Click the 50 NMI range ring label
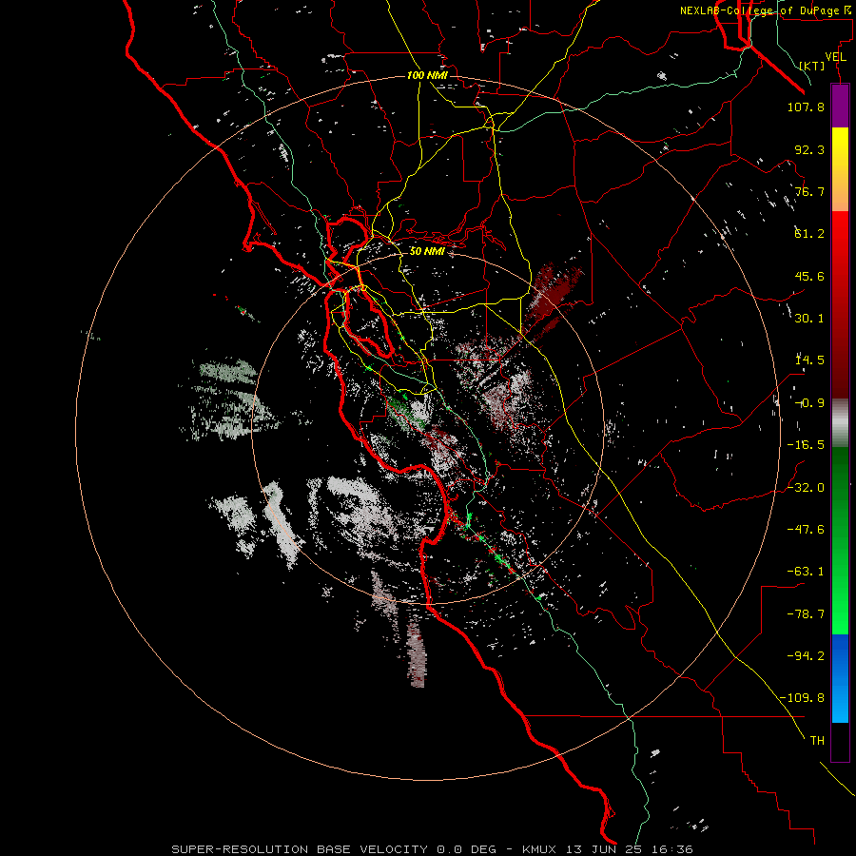Screen dimensions: 856x856 pyautogui.click(x=427, y=252)
